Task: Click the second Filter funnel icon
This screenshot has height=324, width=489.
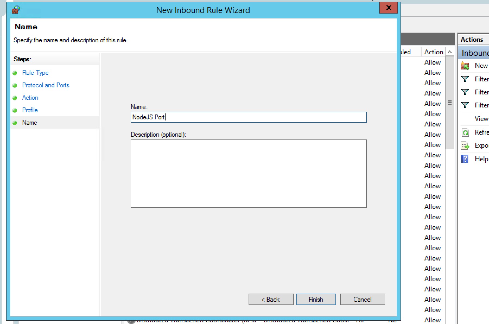Action: tap(465, 92)
